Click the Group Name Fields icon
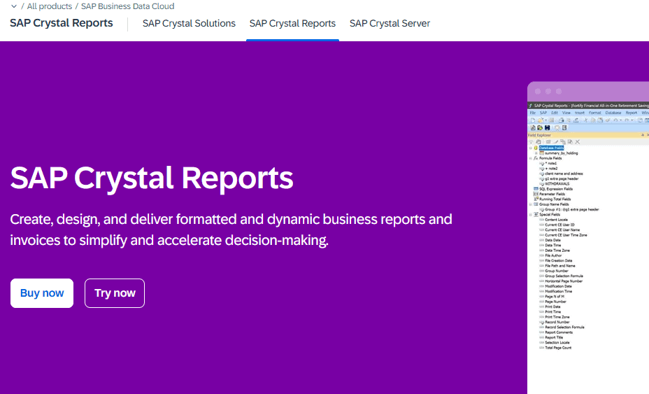 [x=536, y=204]
